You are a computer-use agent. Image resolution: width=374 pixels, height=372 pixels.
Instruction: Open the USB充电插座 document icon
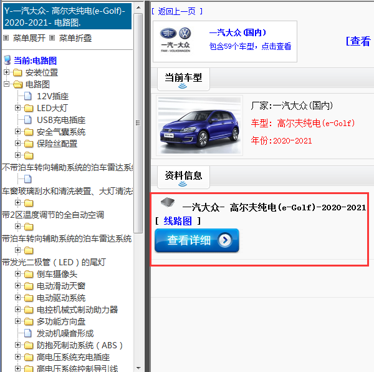point(28,120)
